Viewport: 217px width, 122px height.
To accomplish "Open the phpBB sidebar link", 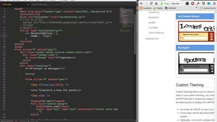I will click(152, 23).
